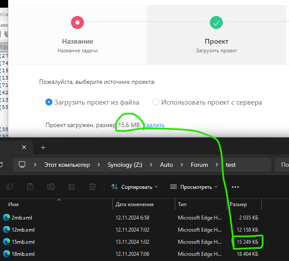
Task: Select 'Загрузить проект из файла' radio option
Action: point(49,102)
